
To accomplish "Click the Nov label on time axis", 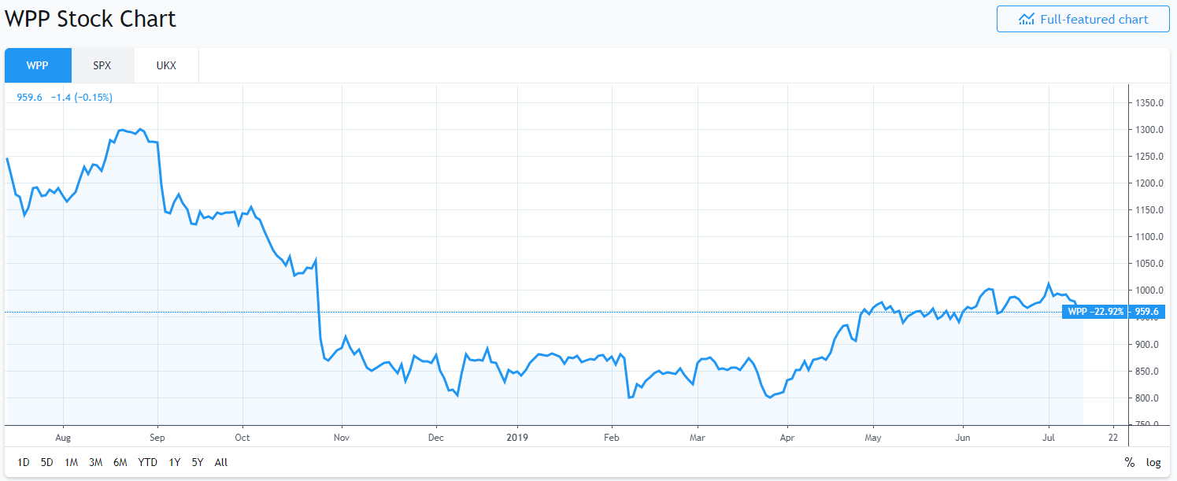I will coord(341,437).
